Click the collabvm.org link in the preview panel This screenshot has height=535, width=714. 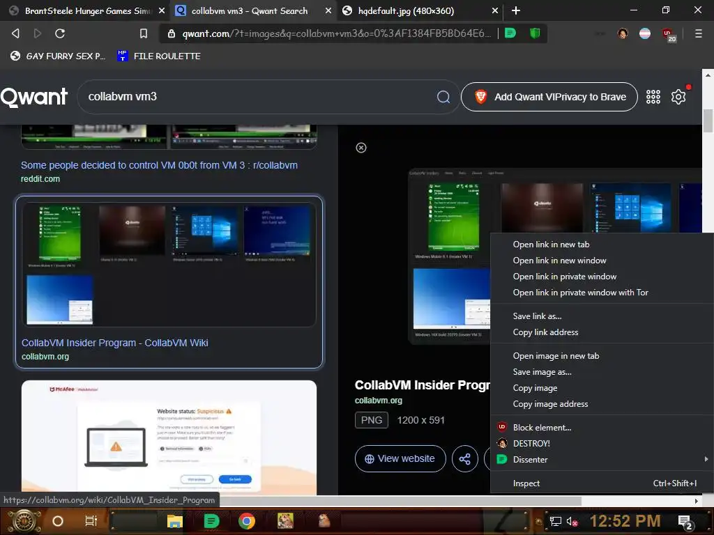[x=379, y=401]
